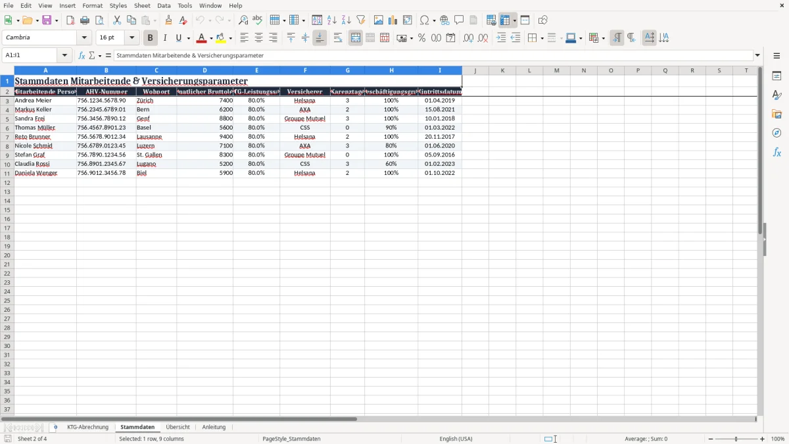Open Font Size dropdown arrow
The image size is (789, 444).
(x=131, y=38)
